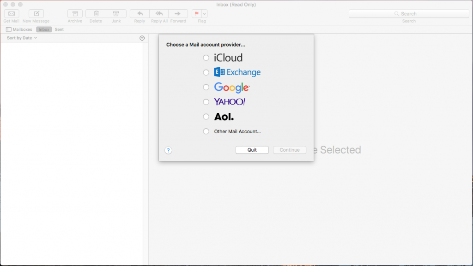
Task: Click the Quit button
Action: click(252, 150)
